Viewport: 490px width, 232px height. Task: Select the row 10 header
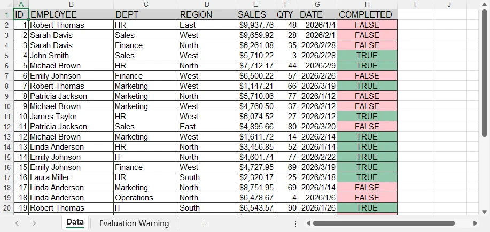(x=6, y=106)
